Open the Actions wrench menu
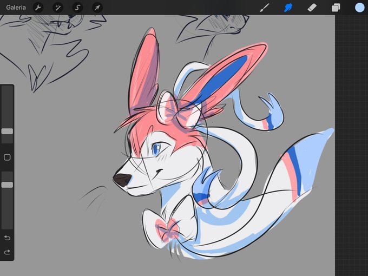368x276 pixels. [x=38, y=8]
